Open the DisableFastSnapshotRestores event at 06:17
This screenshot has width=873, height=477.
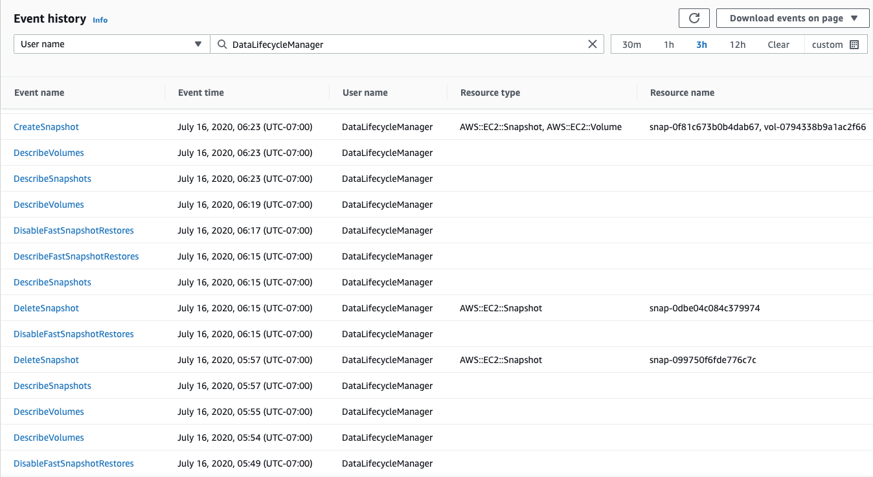coord(73,230)
